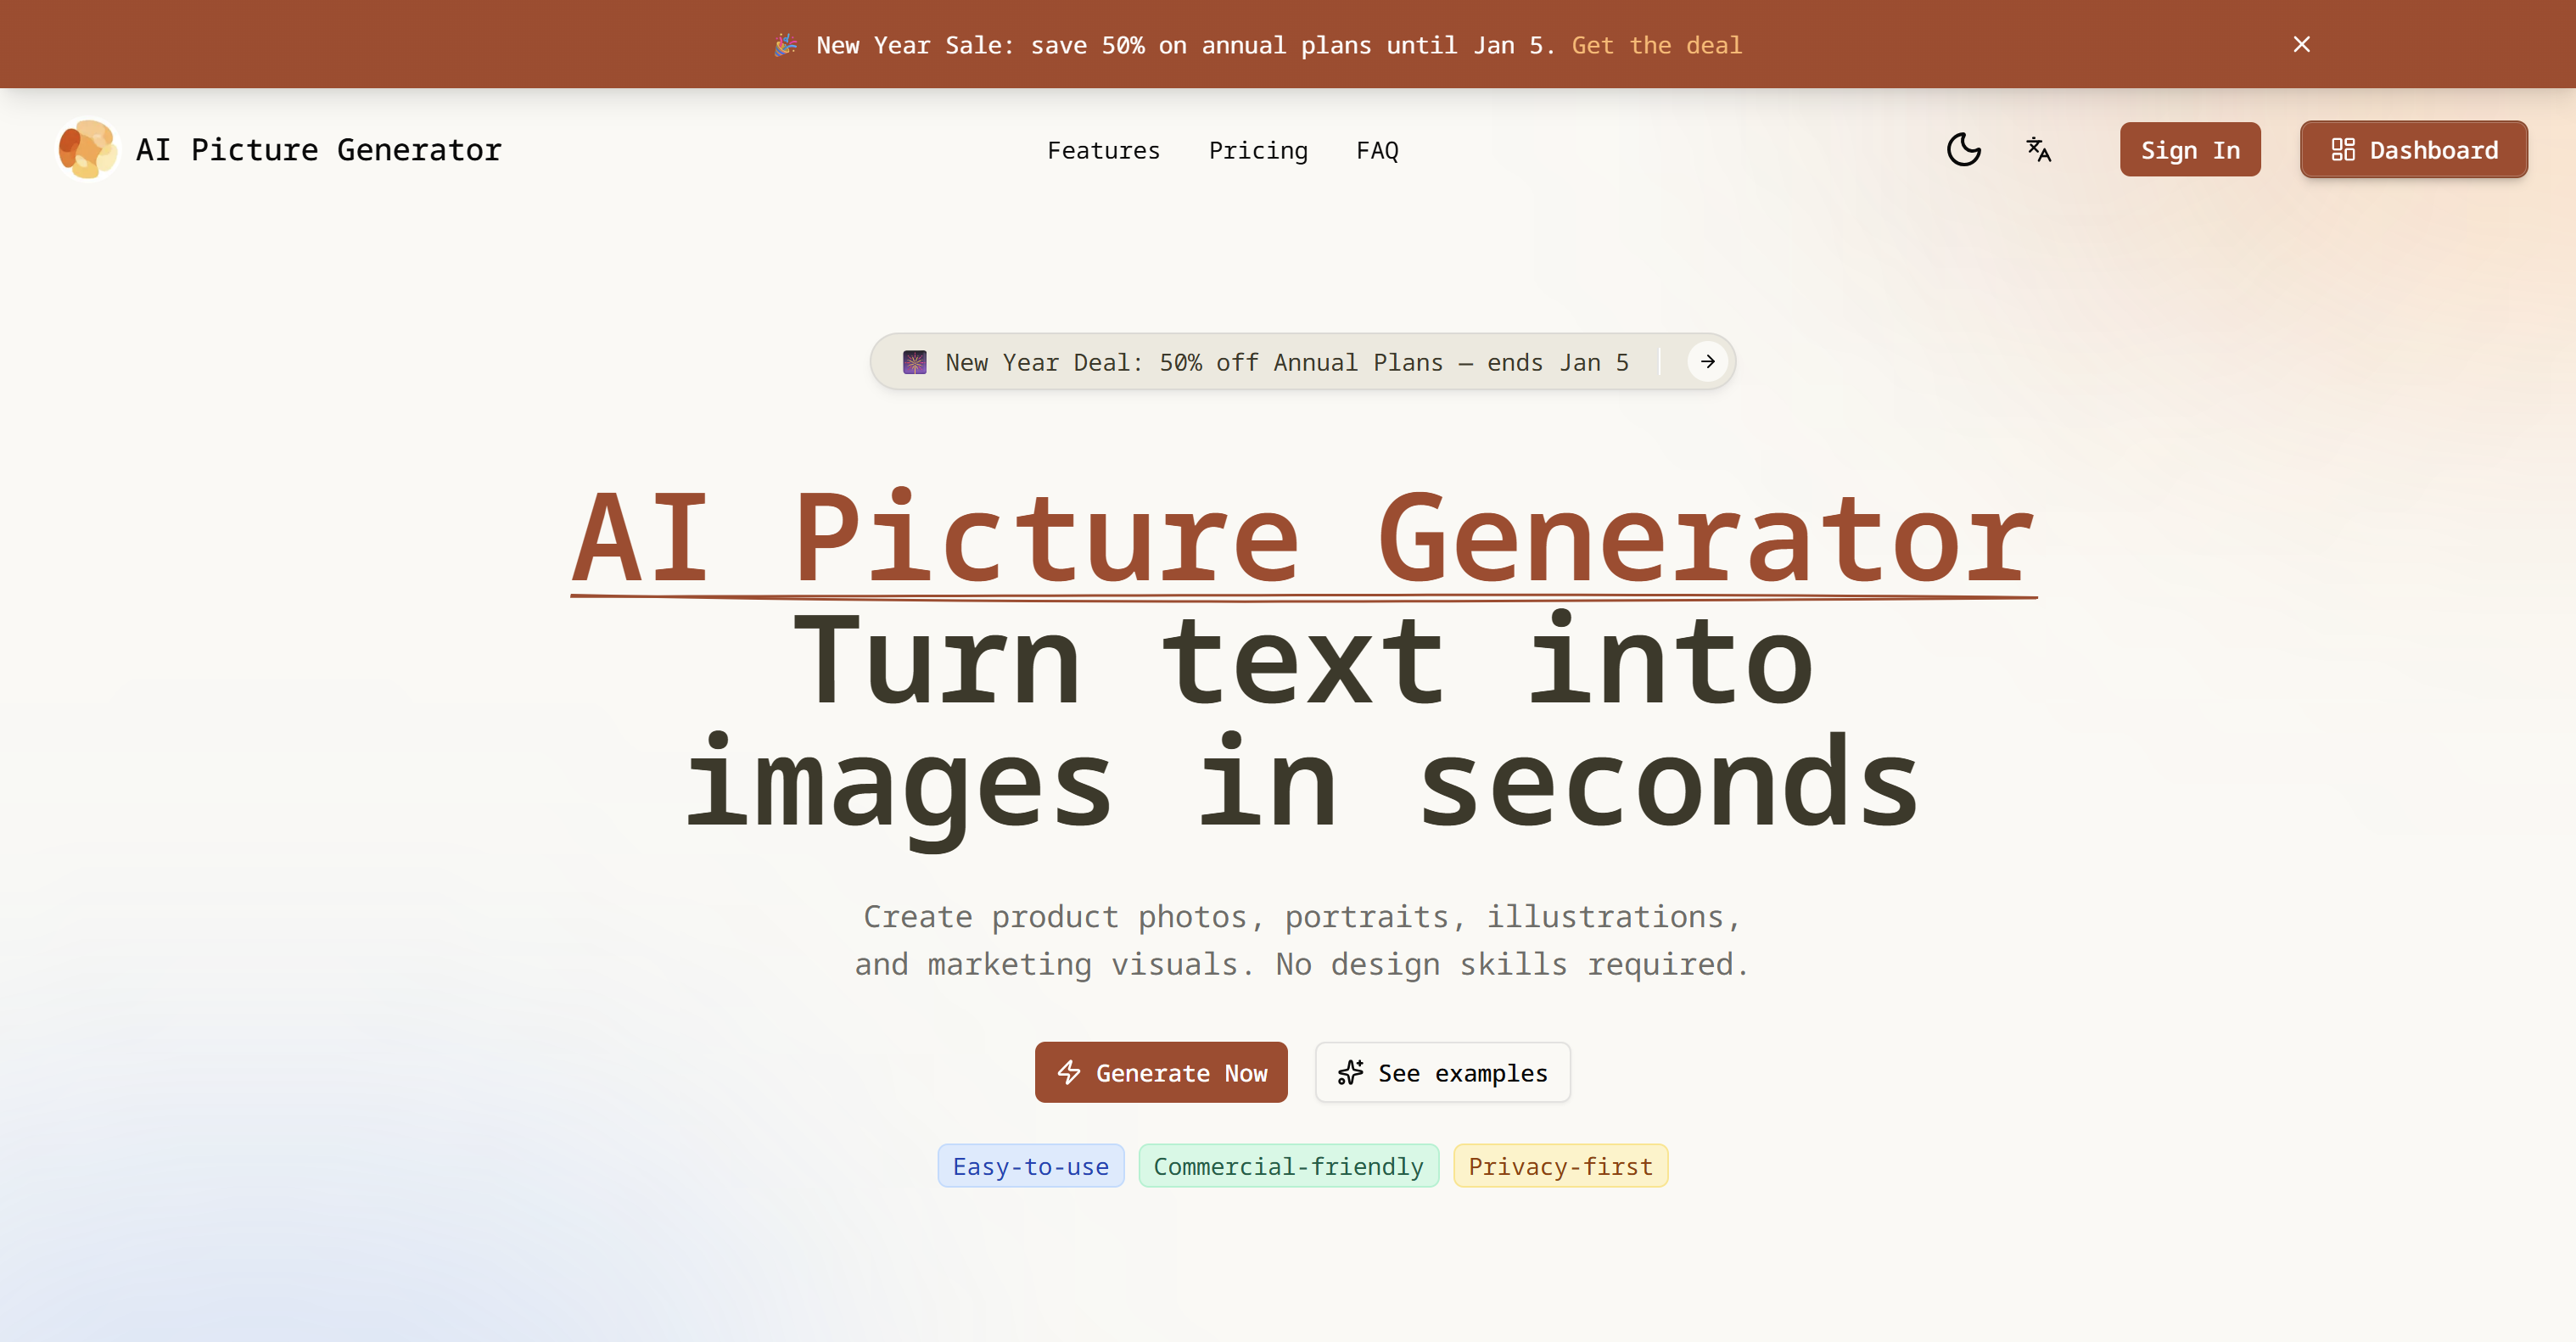Screen dimensions: 2576x1342
Task: Follow the Get the deal link
Action: [x=1655, y=45]
